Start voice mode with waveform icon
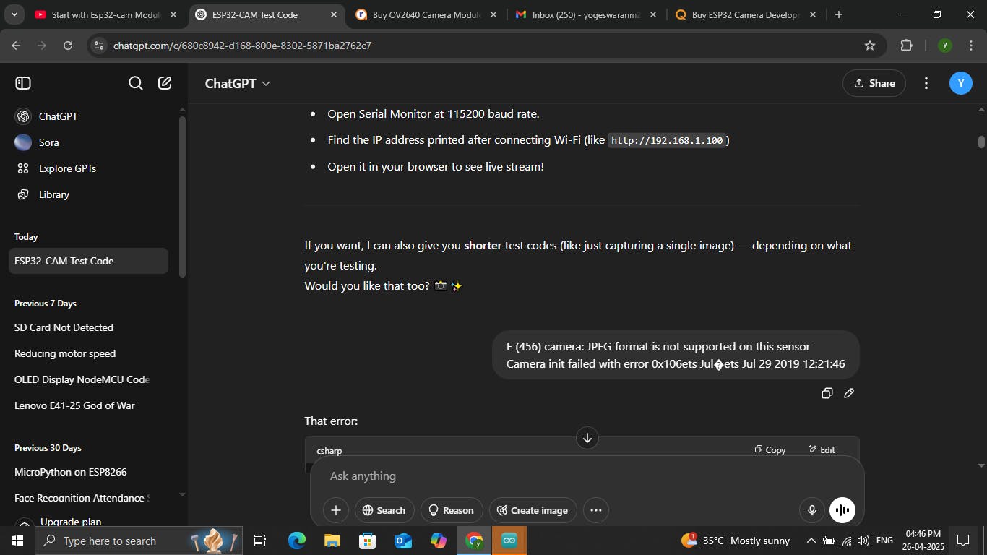987x555 pixels. 842,510
